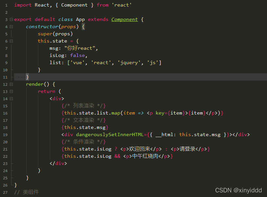The width and height of the screenshot is (267, 197).
Task: Click the 'export' keyword on line 3
Action: (23, 20)
